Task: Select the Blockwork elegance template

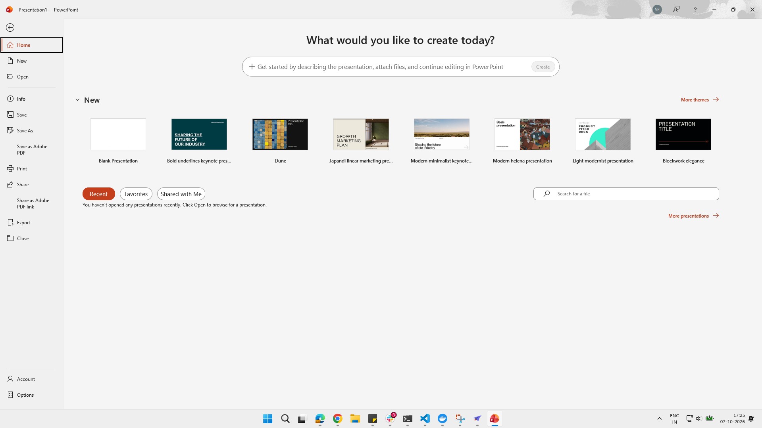Action: (x=683, y=134)
